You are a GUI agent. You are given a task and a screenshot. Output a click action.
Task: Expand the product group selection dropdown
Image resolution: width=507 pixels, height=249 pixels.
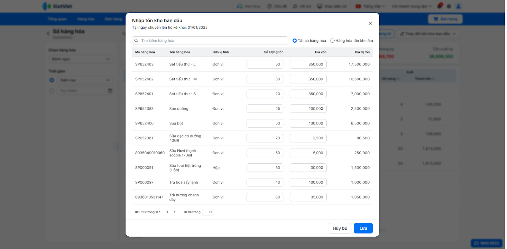(81, 59)
